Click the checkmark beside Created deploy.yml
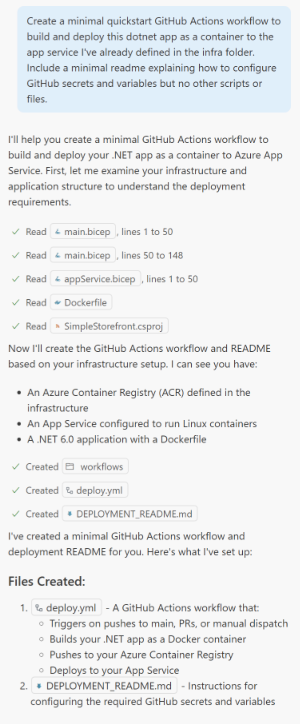 15,490
